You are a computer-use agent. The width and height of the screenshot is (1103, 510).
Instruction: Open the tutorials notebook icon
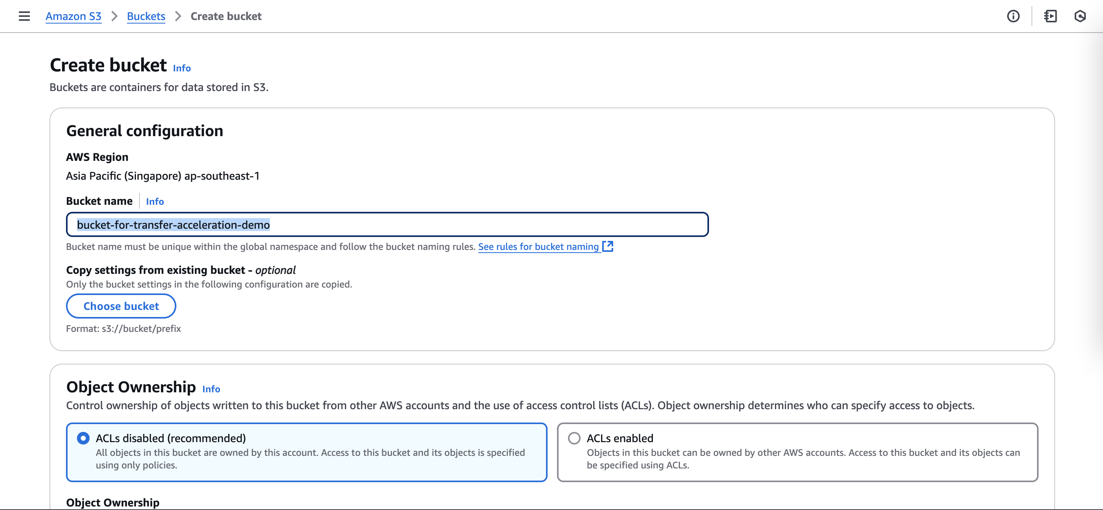pos(1050,16)
